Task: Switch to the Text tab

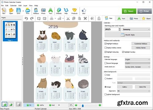Action: (x=121, y=19)
